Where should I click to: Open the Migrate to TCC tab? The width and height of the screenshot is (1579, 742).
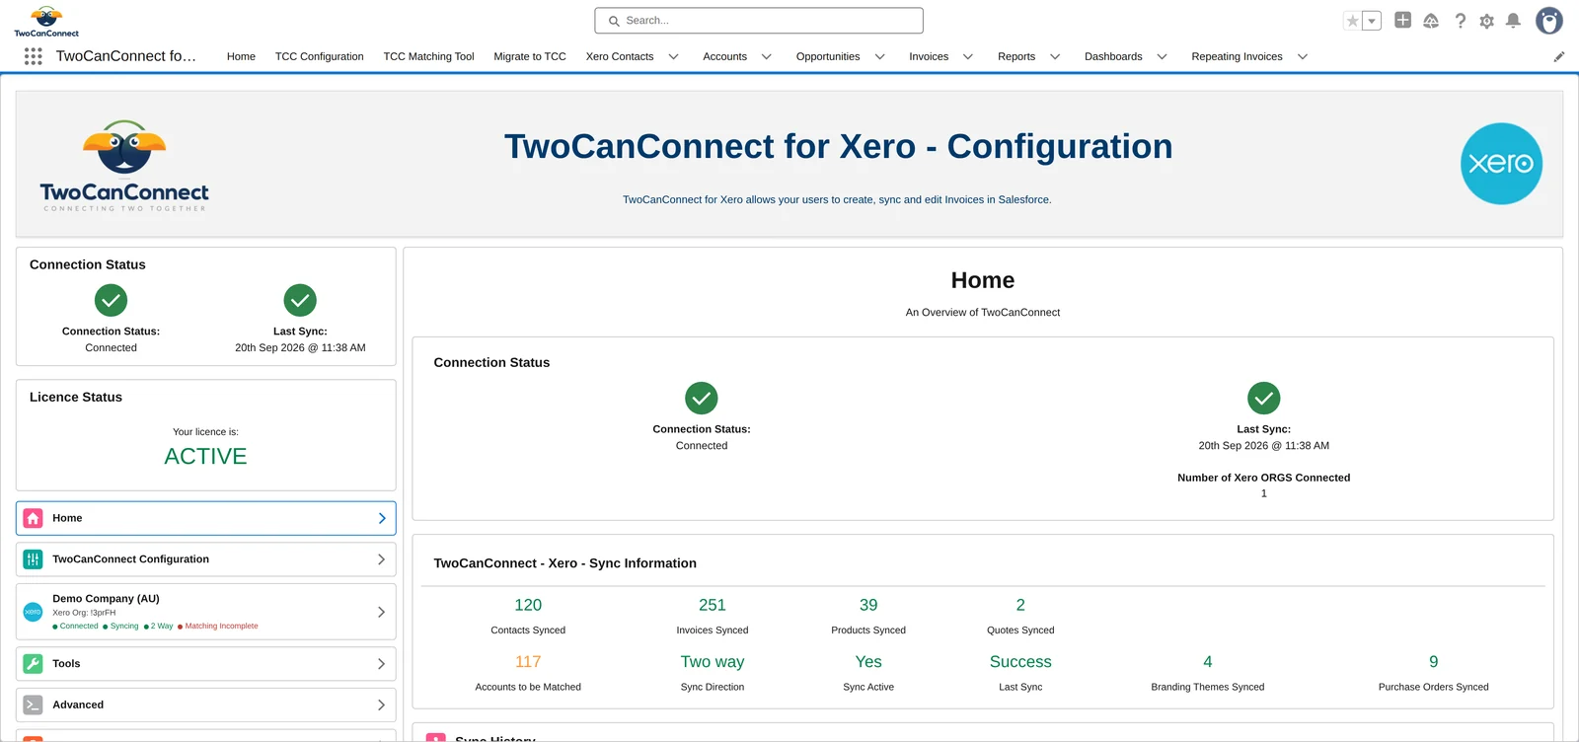tap(530, 57)
